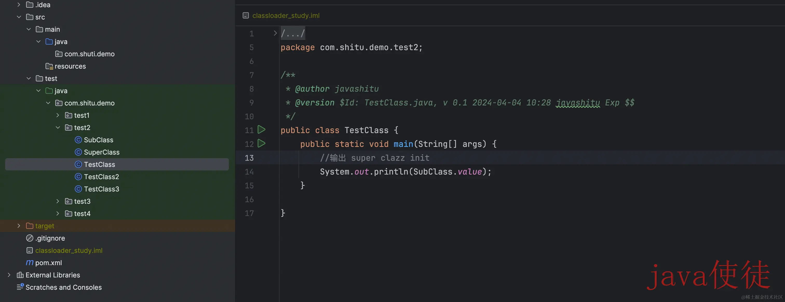Place cursor in 'super clazz init' comment
Viewport: 785px width, 302px height.
point(390,158)
